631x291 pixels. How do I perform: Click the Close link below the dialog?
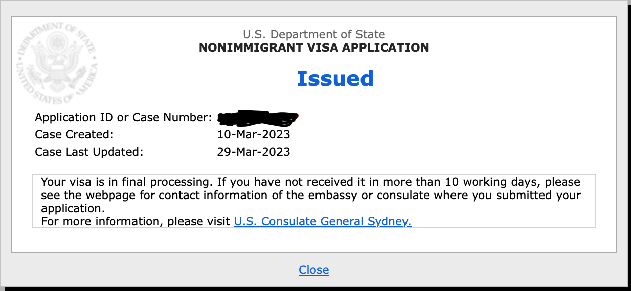tap(313, 270)
